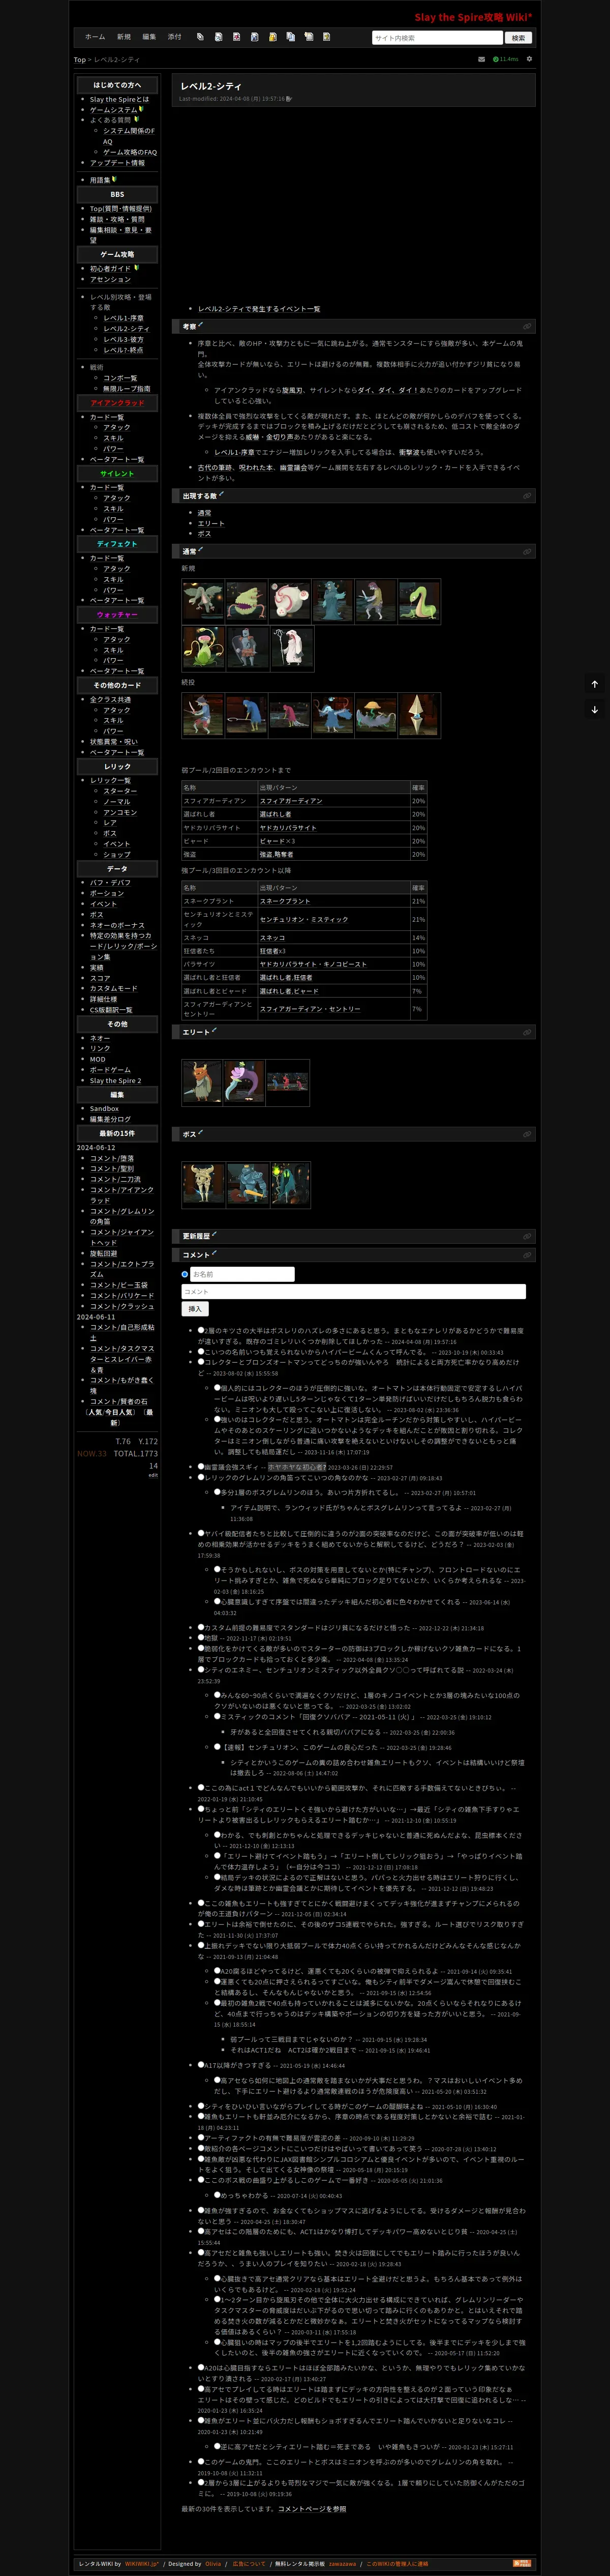The width and height of the screenshot is (610, 2576).
Task: Click the scroll-to-top arrow button
Action: [594, 684]
